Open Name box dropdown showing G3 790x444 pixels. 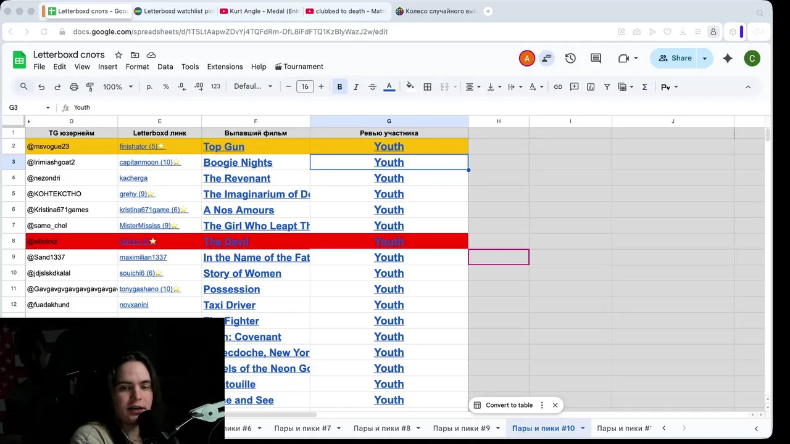point(48,107)
